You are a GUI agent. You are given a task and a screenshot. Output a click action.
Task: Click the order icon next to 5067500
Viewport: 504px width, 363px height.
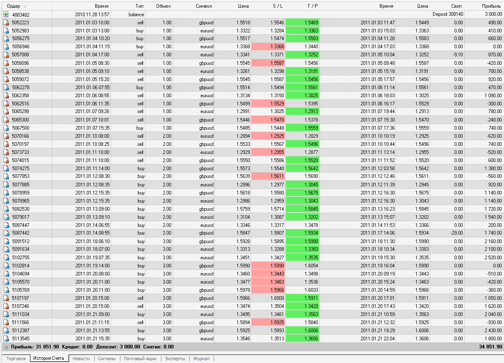click(6, 128)
